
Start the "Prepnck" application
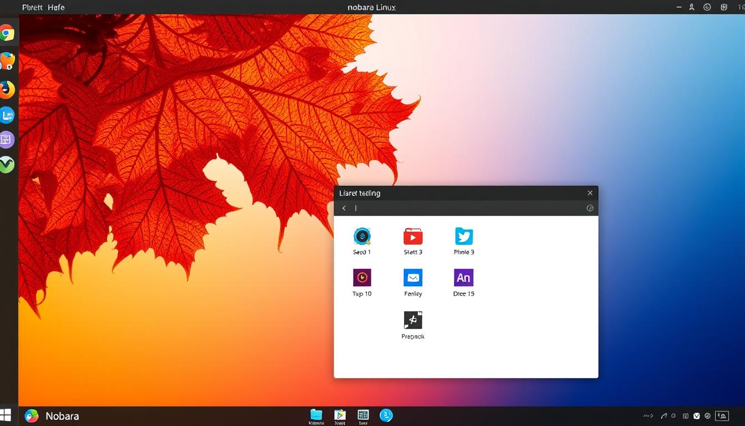pos(412,320)
